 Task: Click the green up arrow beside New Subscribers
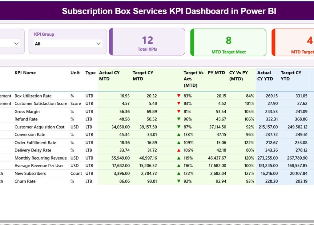[179, 173]
